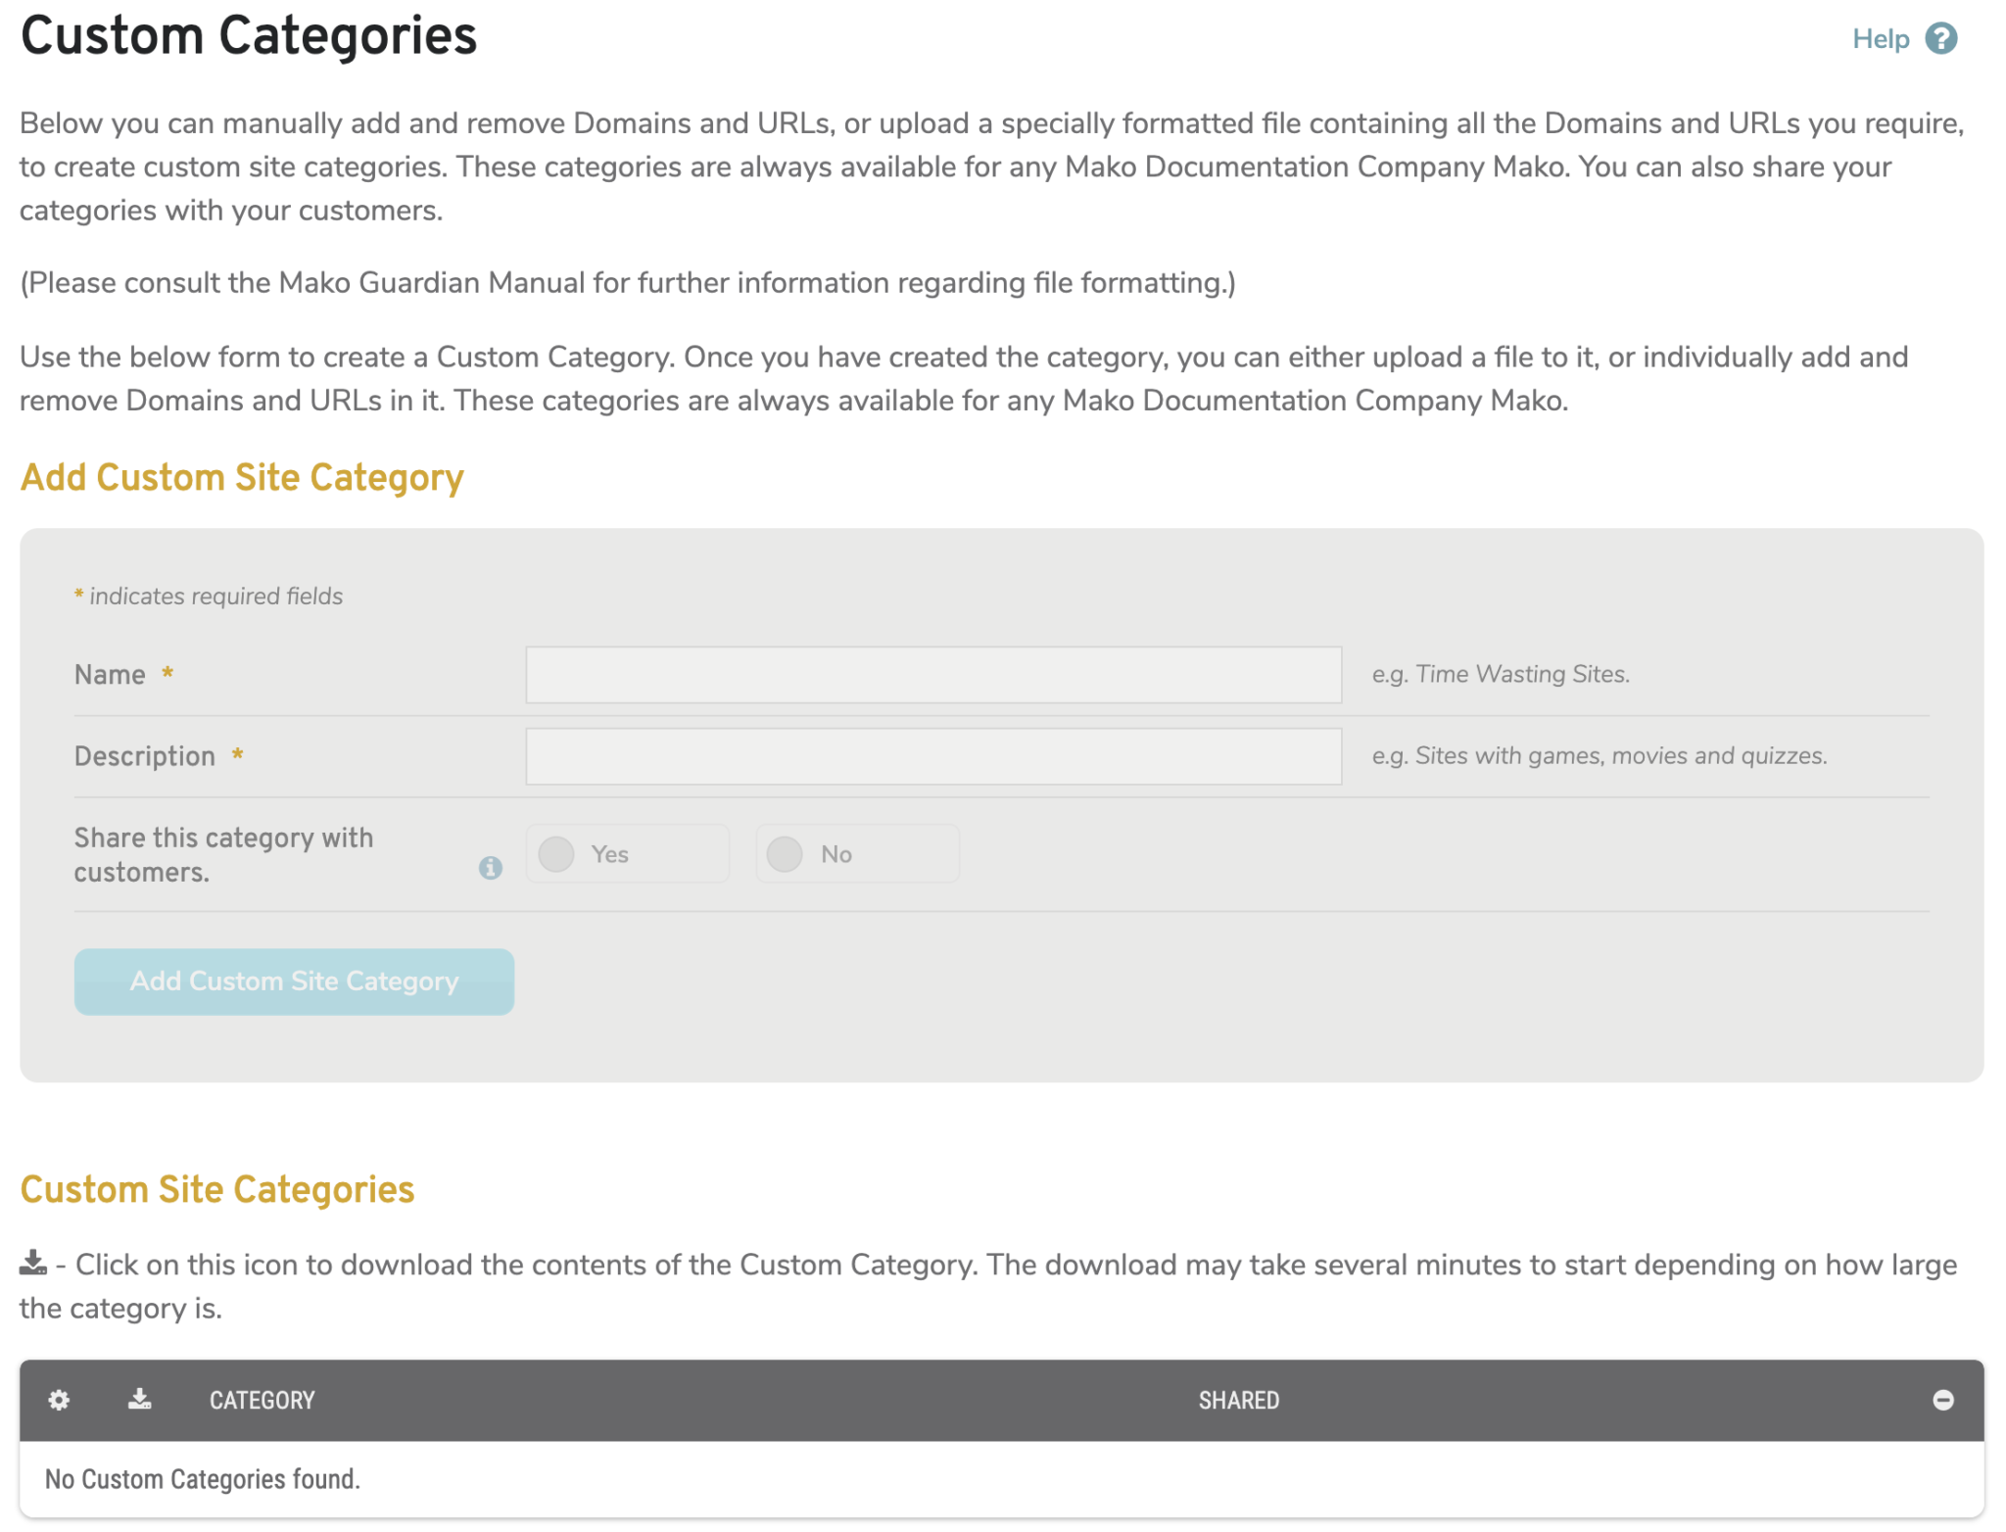Click inside the Description field

[x=932, y=755]
